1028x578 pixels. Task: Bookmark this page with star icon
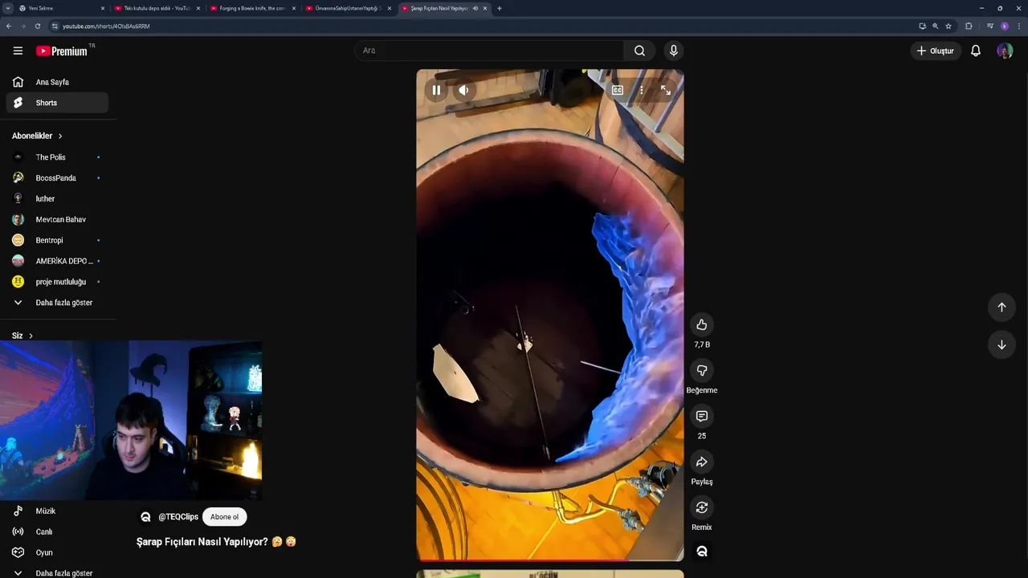(948, 26)
